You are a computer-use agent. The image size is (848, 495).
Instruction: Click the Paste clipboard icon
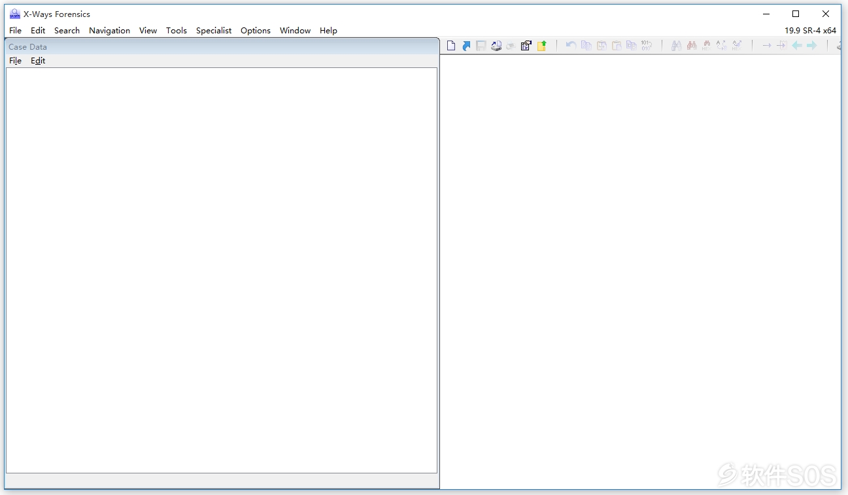pos(617,46)
